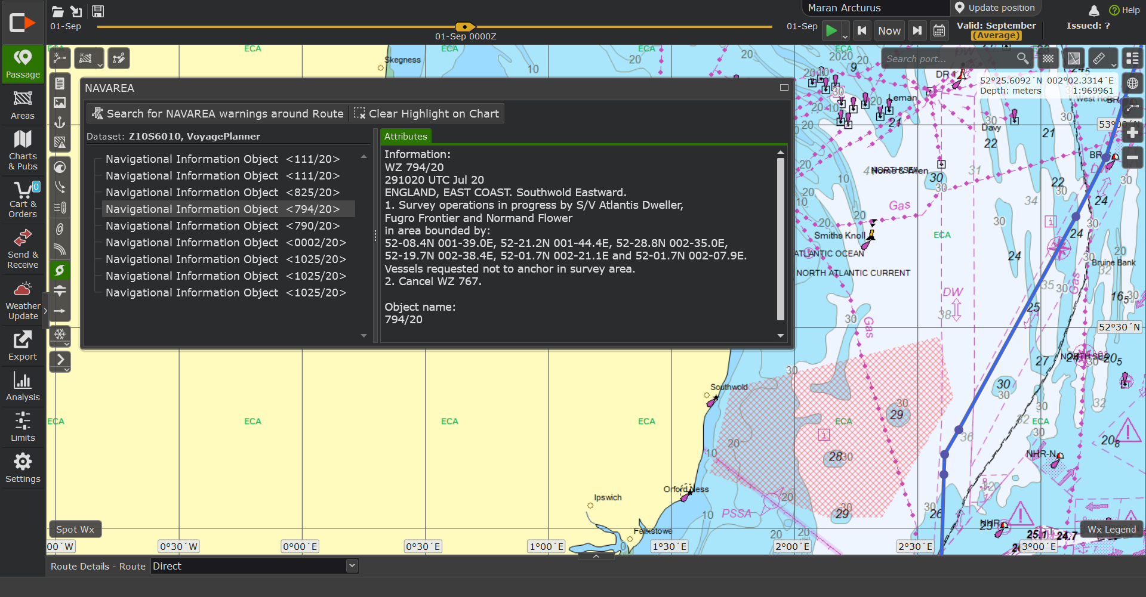Open the calendar date picker

click(x=939, y=30)
